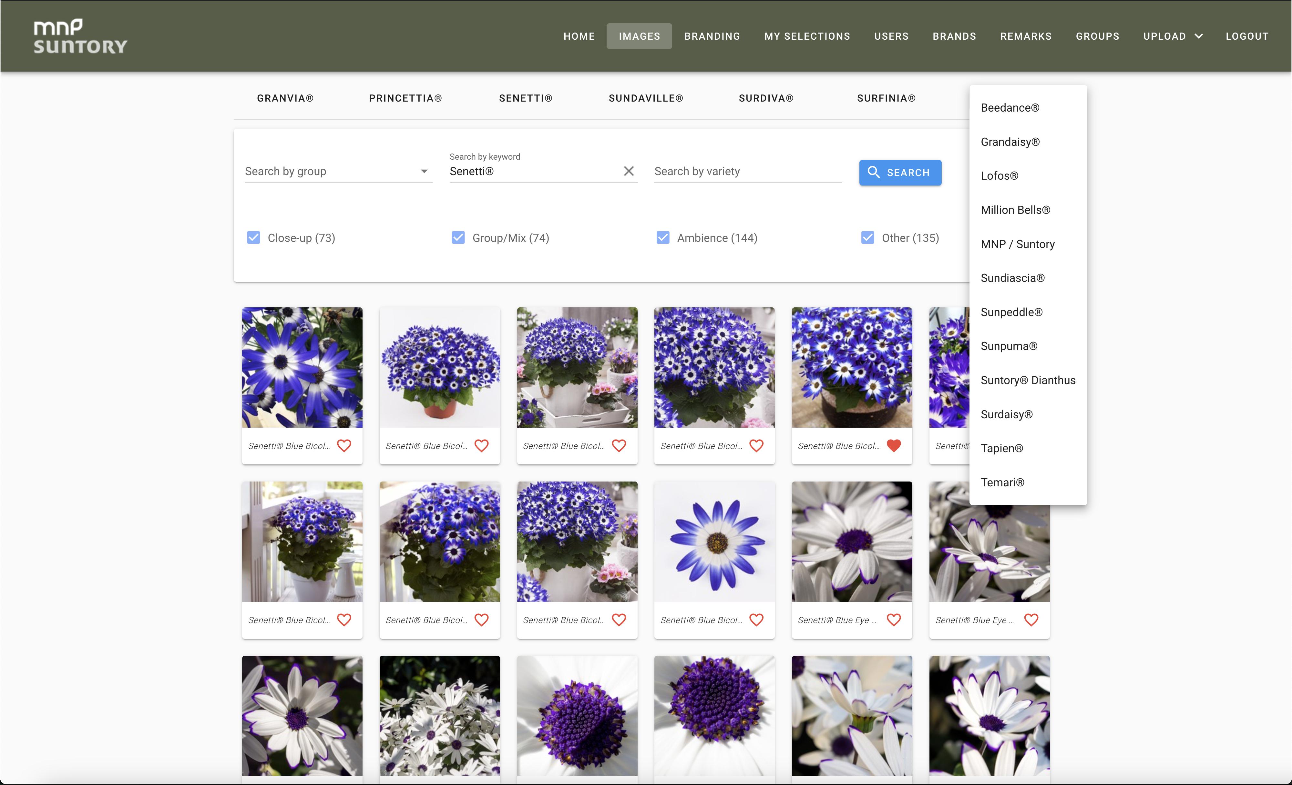Switch to the Surfinia® brand tab
The image size is (1292, 785).
pos(886,98)
